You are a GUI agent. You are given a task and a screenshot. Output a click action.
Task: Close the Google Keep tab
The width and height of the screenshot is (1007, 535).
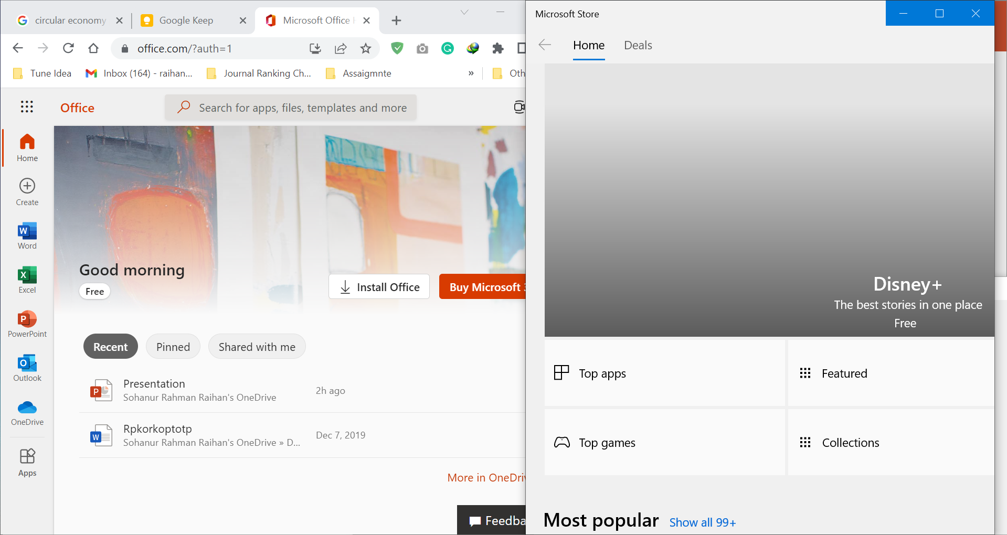(243, 20)
